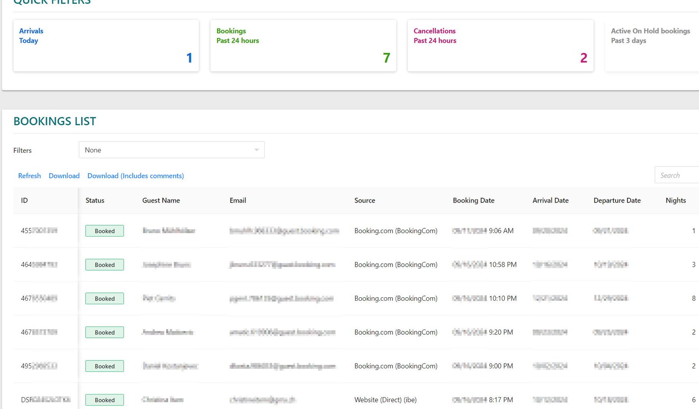Open booking ID starting with 495
This screenshot has height=409, width=699.
point(39,366)
